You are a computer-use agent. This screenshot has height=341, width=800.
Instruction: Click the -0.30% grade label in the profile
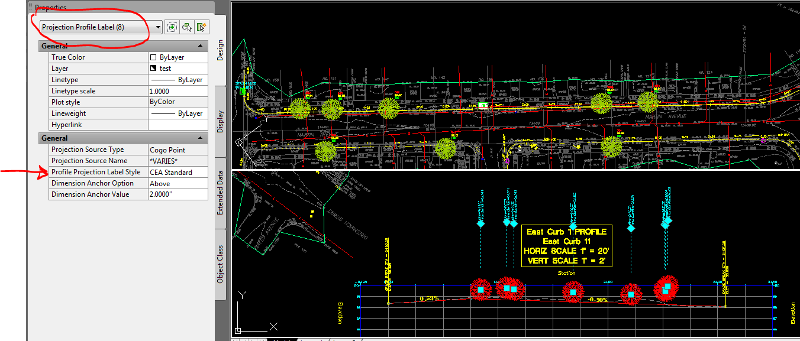tap(598, 300)
